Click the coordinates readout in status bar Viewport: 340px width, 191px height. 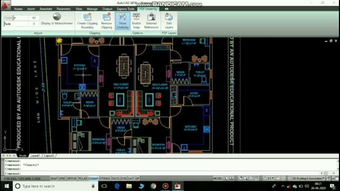coord(22,179)
